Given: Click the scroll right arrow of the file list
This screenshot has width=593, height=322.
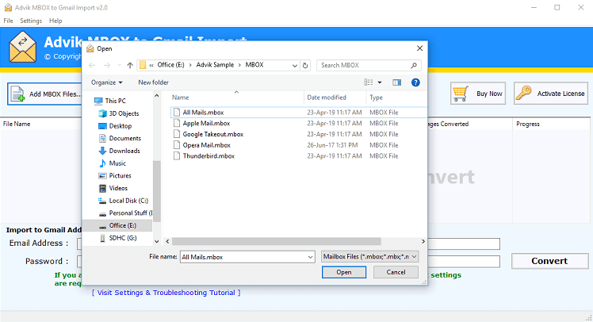Looking at the screenshot, I should click(423, 241).
